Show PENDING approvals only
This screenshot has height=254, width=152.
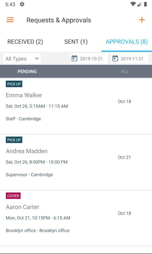[27, 71]
